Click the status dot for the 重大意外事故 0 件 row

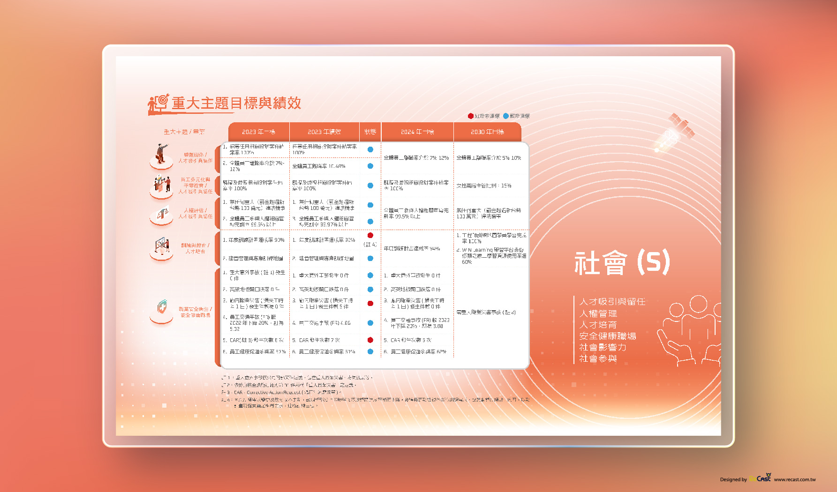tap(370, 275)
